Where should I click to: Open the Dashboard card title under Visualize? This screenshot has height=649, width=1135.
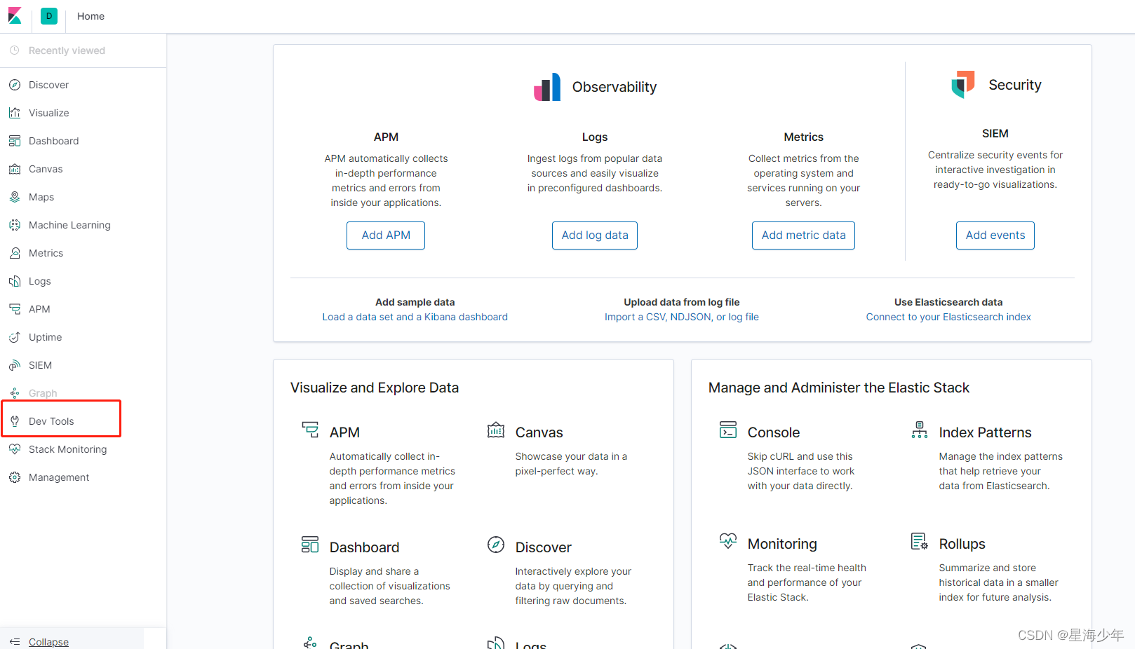(x=364, y=547)
